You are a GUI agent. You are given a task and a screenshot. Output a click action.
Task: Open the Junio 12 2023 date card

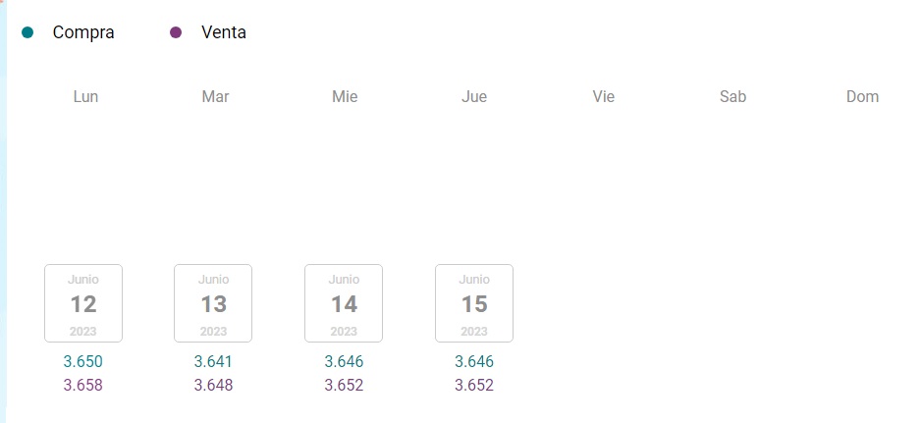pos(83,303)
